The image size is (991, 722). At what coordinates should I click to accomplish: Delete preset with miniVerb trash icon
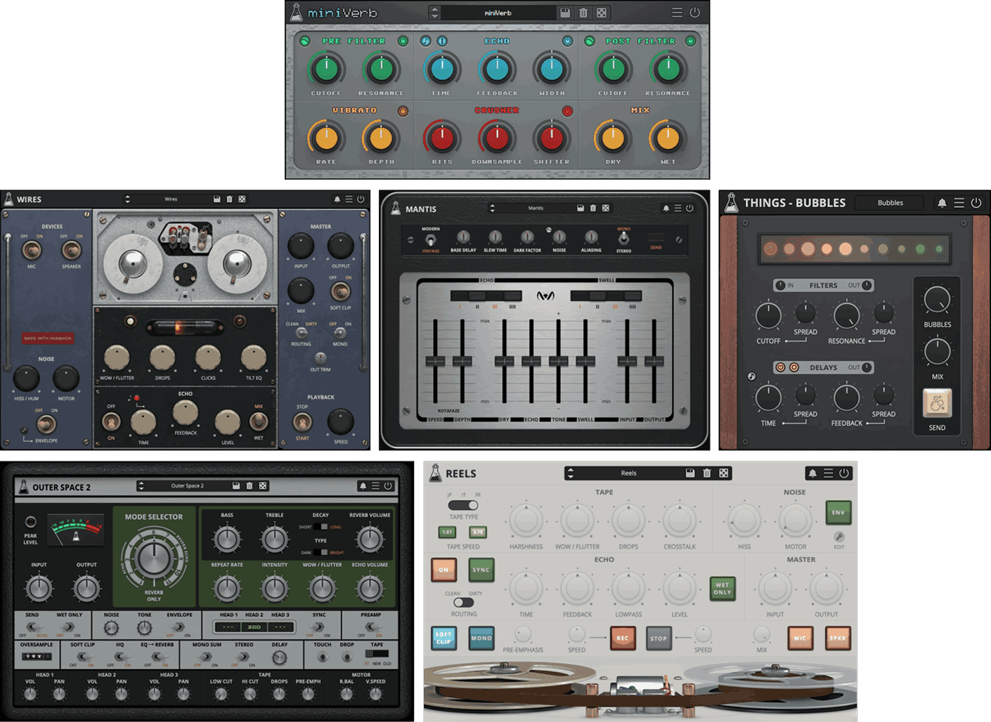point(583,13)
